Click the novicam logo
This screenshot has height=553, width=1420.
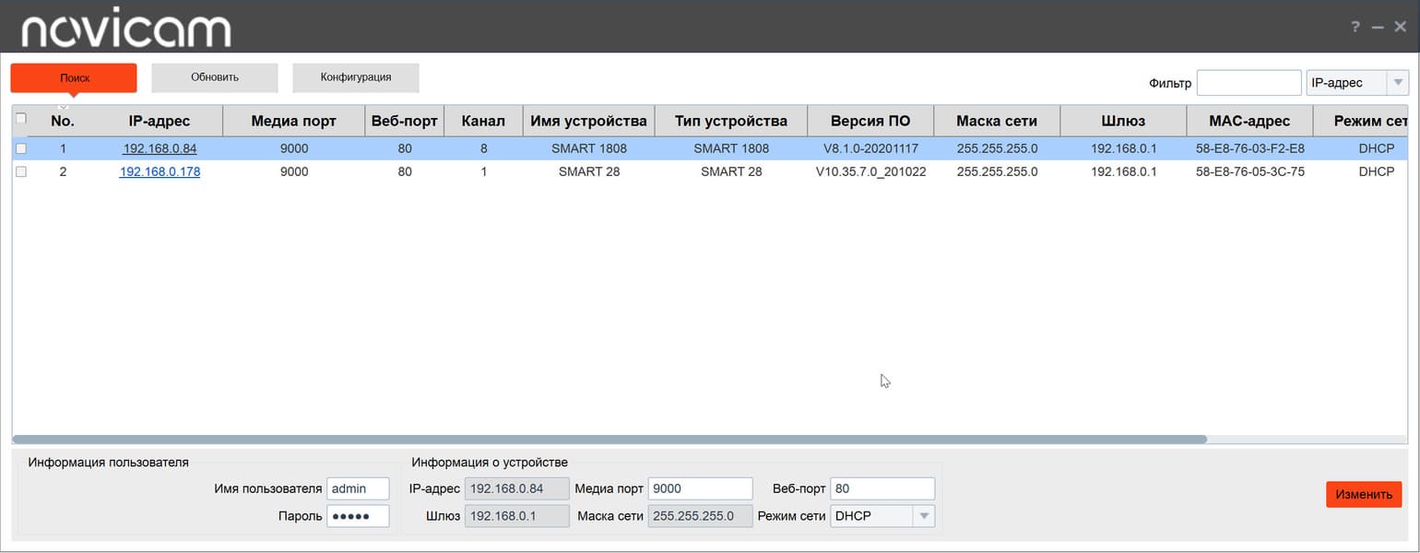click(x=126, y=30)
